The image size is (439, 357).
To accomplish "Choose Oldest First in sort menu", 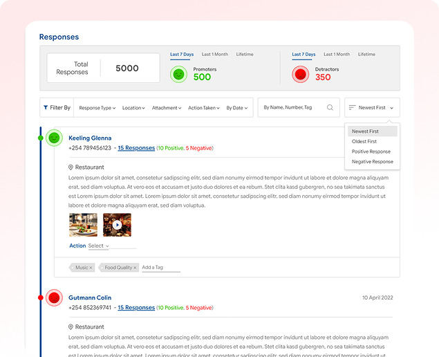I will (x=373, y=141).
